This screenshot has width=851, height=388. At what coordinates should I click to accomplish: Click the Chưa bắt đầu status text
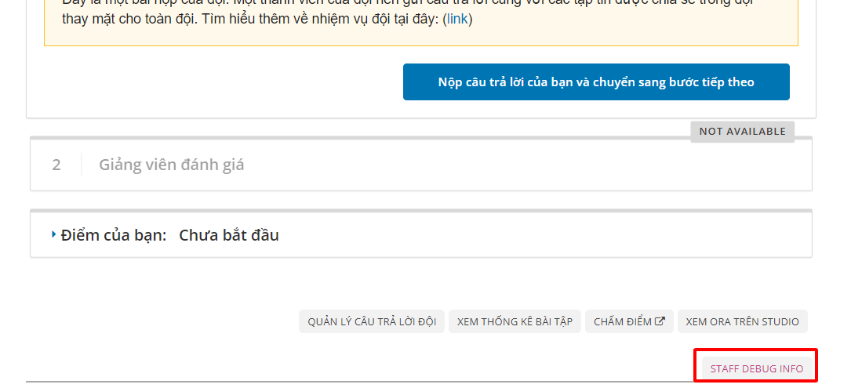228,235
